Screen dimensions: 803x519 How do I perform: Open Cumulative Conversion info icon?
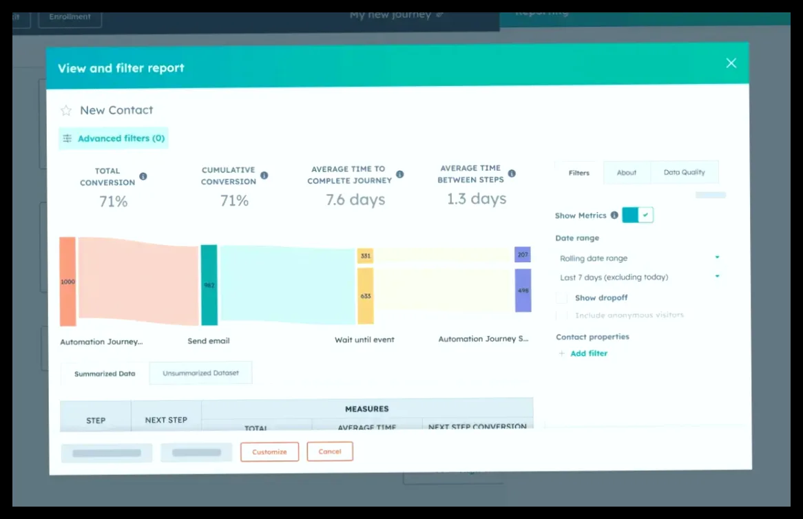point(264,175)
